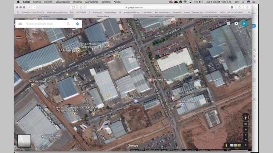Open Notification Center in menu bar
Viewport: 273px width, 153px height.
(x=254, y=2)
